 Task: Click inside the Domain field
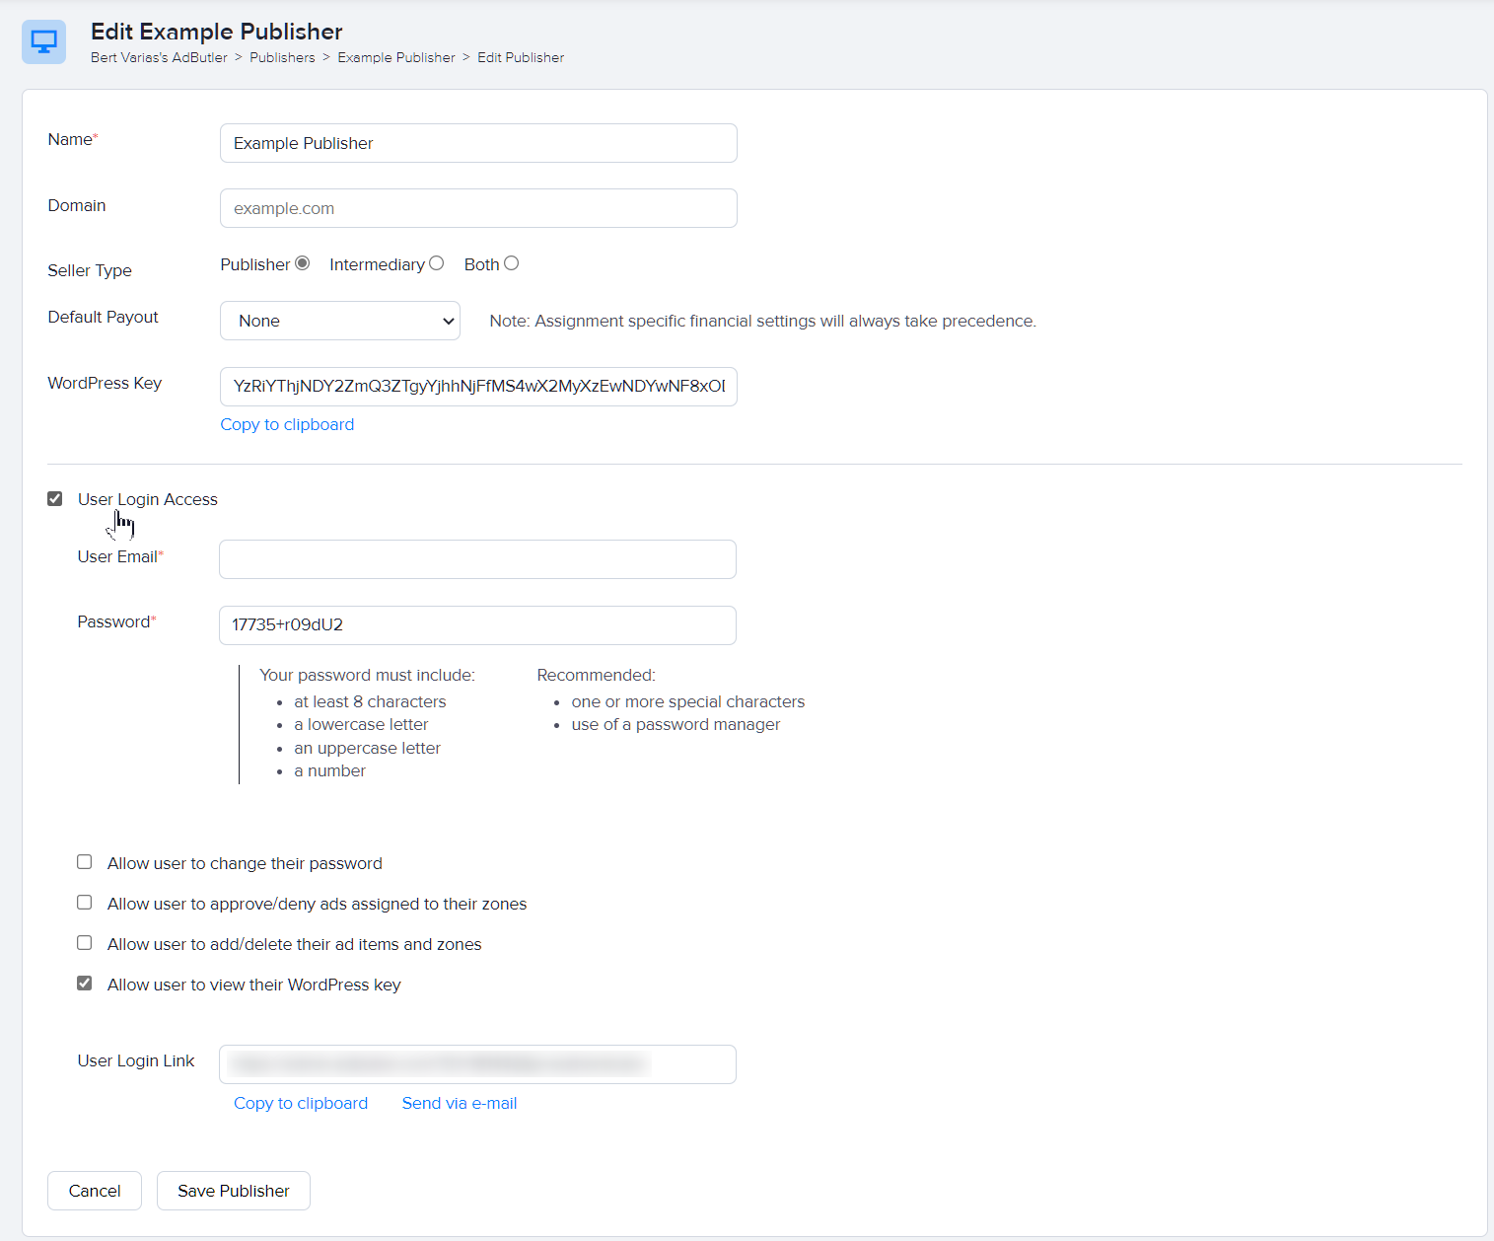point(477,208)
